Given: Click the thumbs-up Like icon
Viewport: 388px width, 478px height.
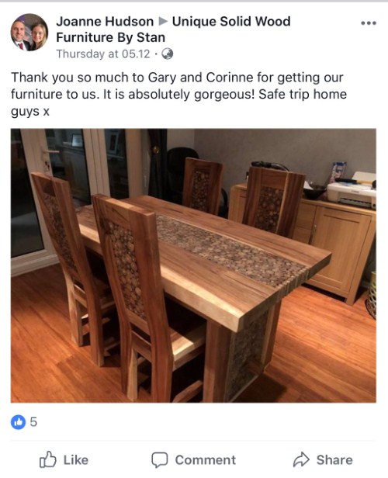Looking at the screenshot, I should (48, 459).
